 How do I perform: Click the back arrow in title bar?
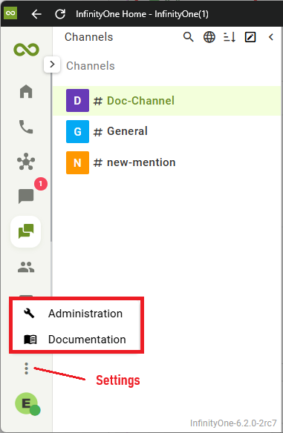coord(36,14)
